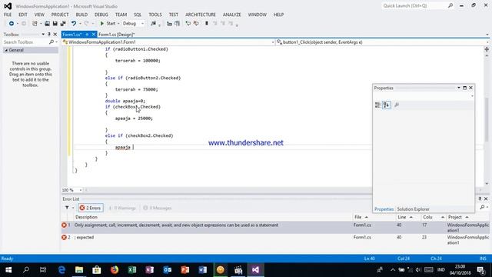The width and height of the screenshot is (492, 277).
Task: Select the 'Only assignment, call, increment' error row
Action: pyautogui.click(x=275, y=228)
